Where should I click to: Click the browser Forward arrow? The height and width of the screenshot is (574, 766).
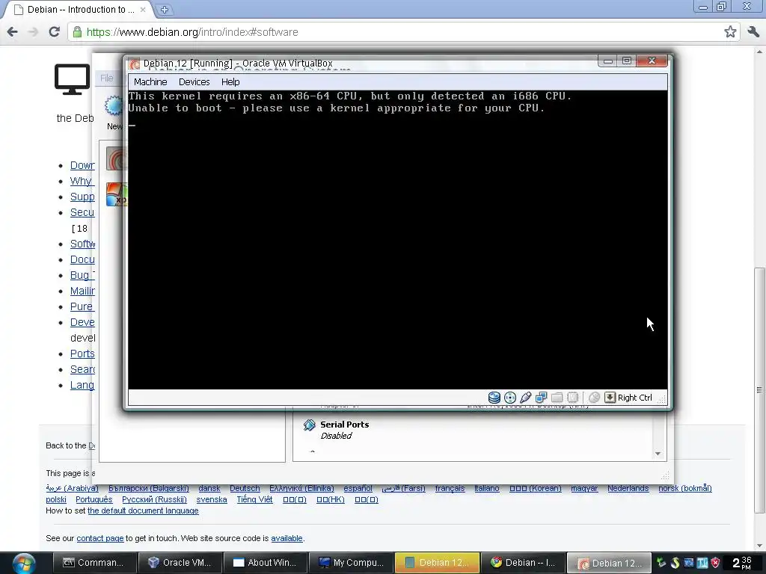pyautogui.click(x=33, y=32)
